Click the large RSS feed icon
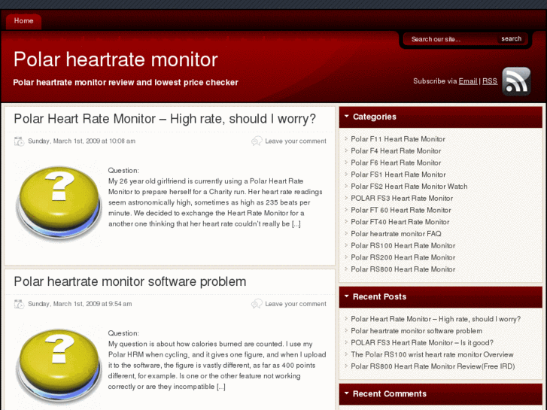This screenshot has width=547, height=410. coord(516,81)
